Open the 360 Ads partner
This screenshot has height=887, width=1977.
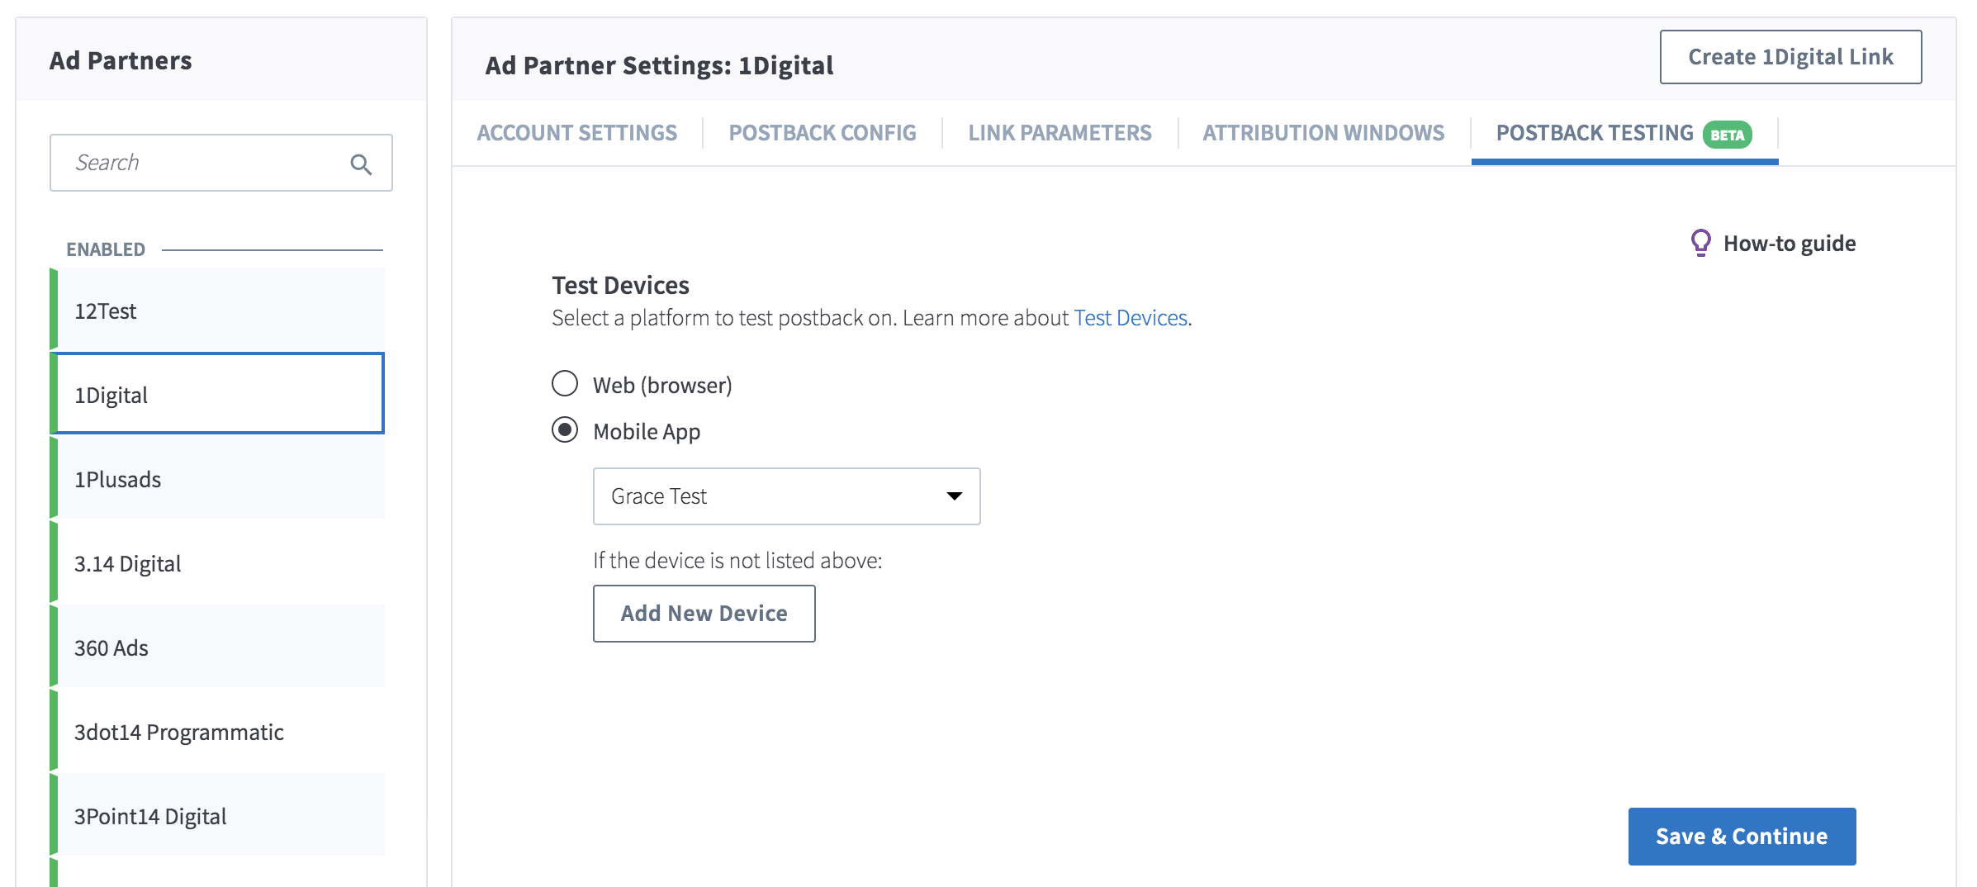(x=217, y=647)
